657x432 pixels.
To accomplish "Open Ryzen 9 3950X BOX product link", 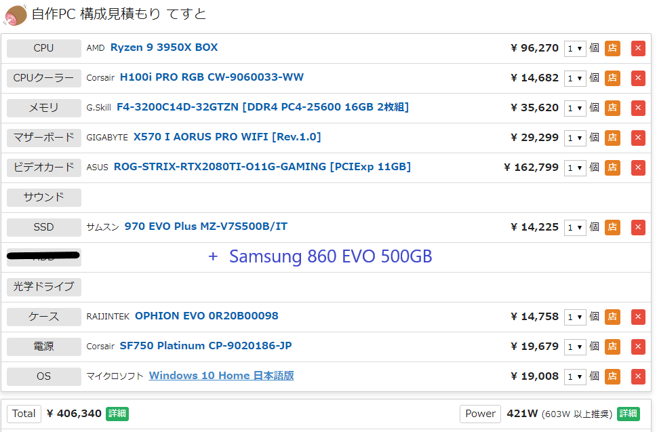I will click(x=164, y=47).
